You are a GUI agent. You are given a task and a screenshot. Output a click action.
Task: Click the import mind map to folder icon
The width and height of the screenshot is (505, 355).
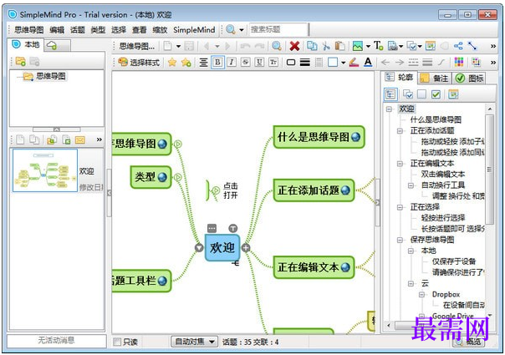tap(52, 140)
